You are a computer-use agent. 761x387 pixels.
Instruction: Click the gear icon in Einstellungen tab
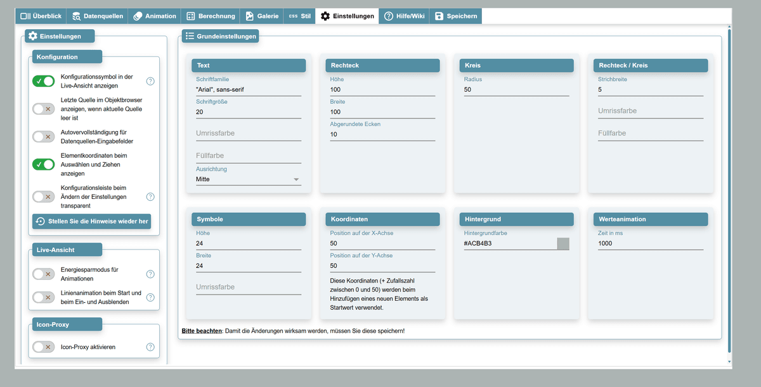tap(325, 16)
